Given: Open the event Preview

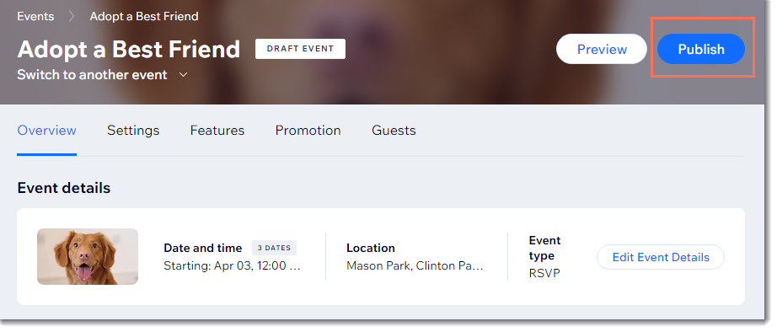Looking at the screenshot, I should pos(602,49).
